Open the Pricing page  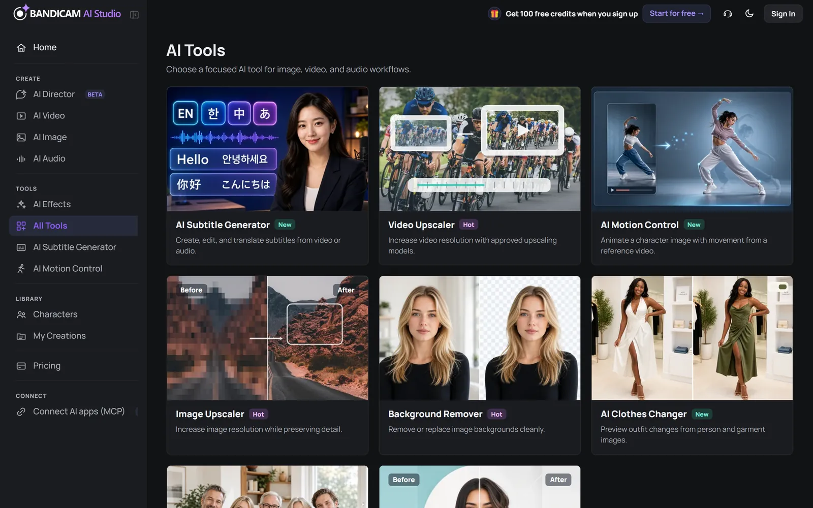pyautogui.click(x=74, y=366)
